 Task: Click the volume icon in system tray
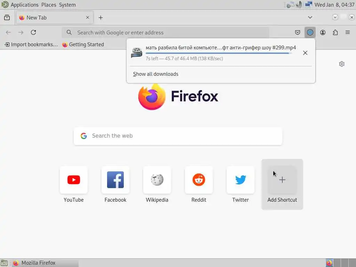(299, 5)
